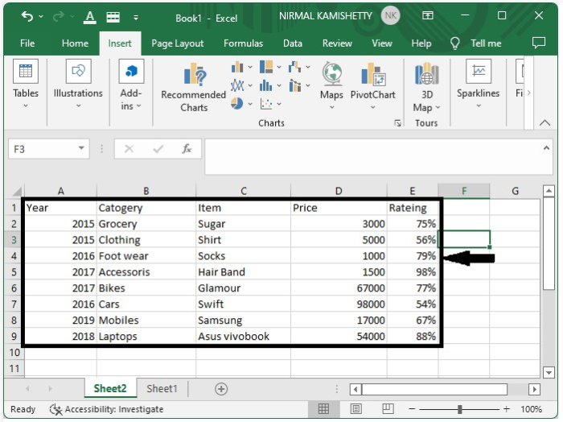This screenshot has width=563, height=422.
Task: Select column C header
Action: 244,191
